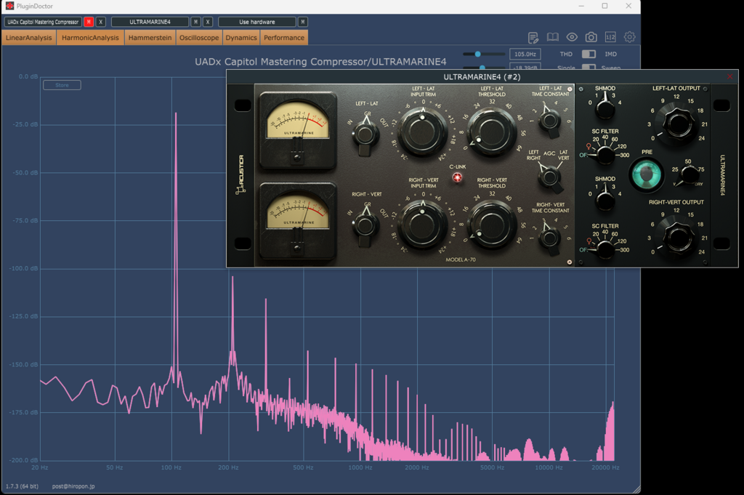Click the wet/dry mix knob beside PRE
Image resolution: width=744 pixels, height=495 pixels.
[x=689, y=175]
